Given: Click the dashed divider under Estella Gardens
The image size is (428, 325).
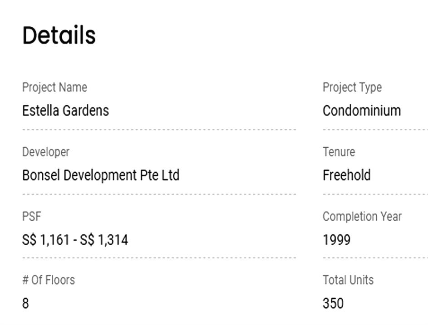Looking at the screenshot, I should (x=159, y=130).
